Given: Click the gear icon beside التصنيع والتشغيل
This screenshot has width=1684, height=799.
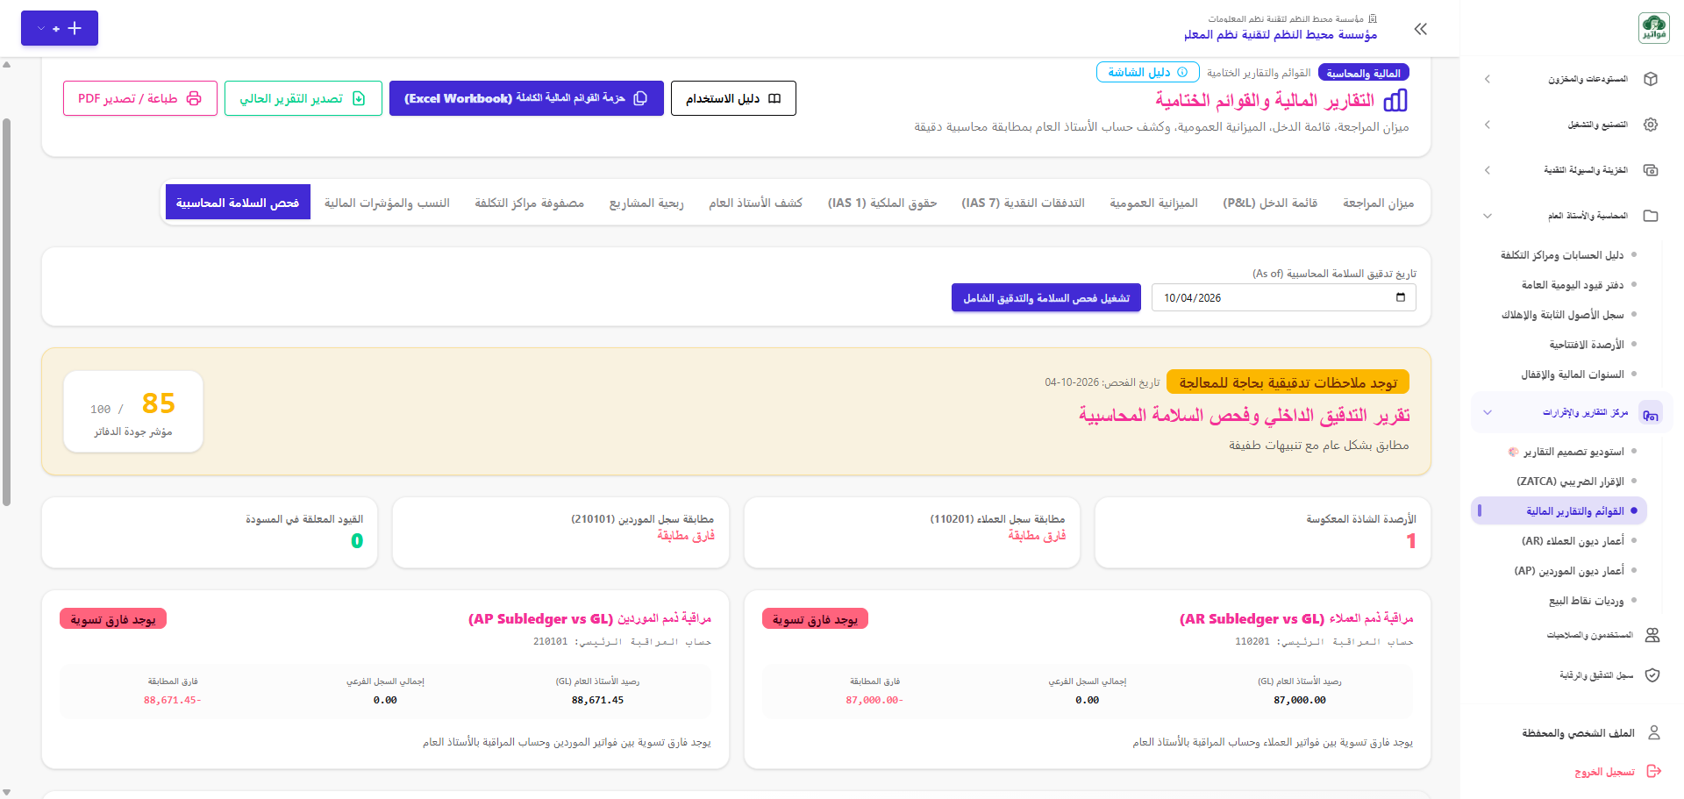Looking at the screenshot, I should [x=1651, y=125].
